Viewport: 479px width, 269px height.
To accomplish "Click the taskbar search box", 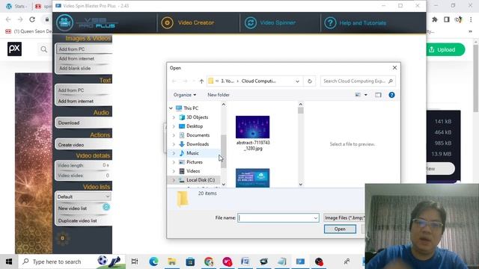I will click(x=72, y=262).
